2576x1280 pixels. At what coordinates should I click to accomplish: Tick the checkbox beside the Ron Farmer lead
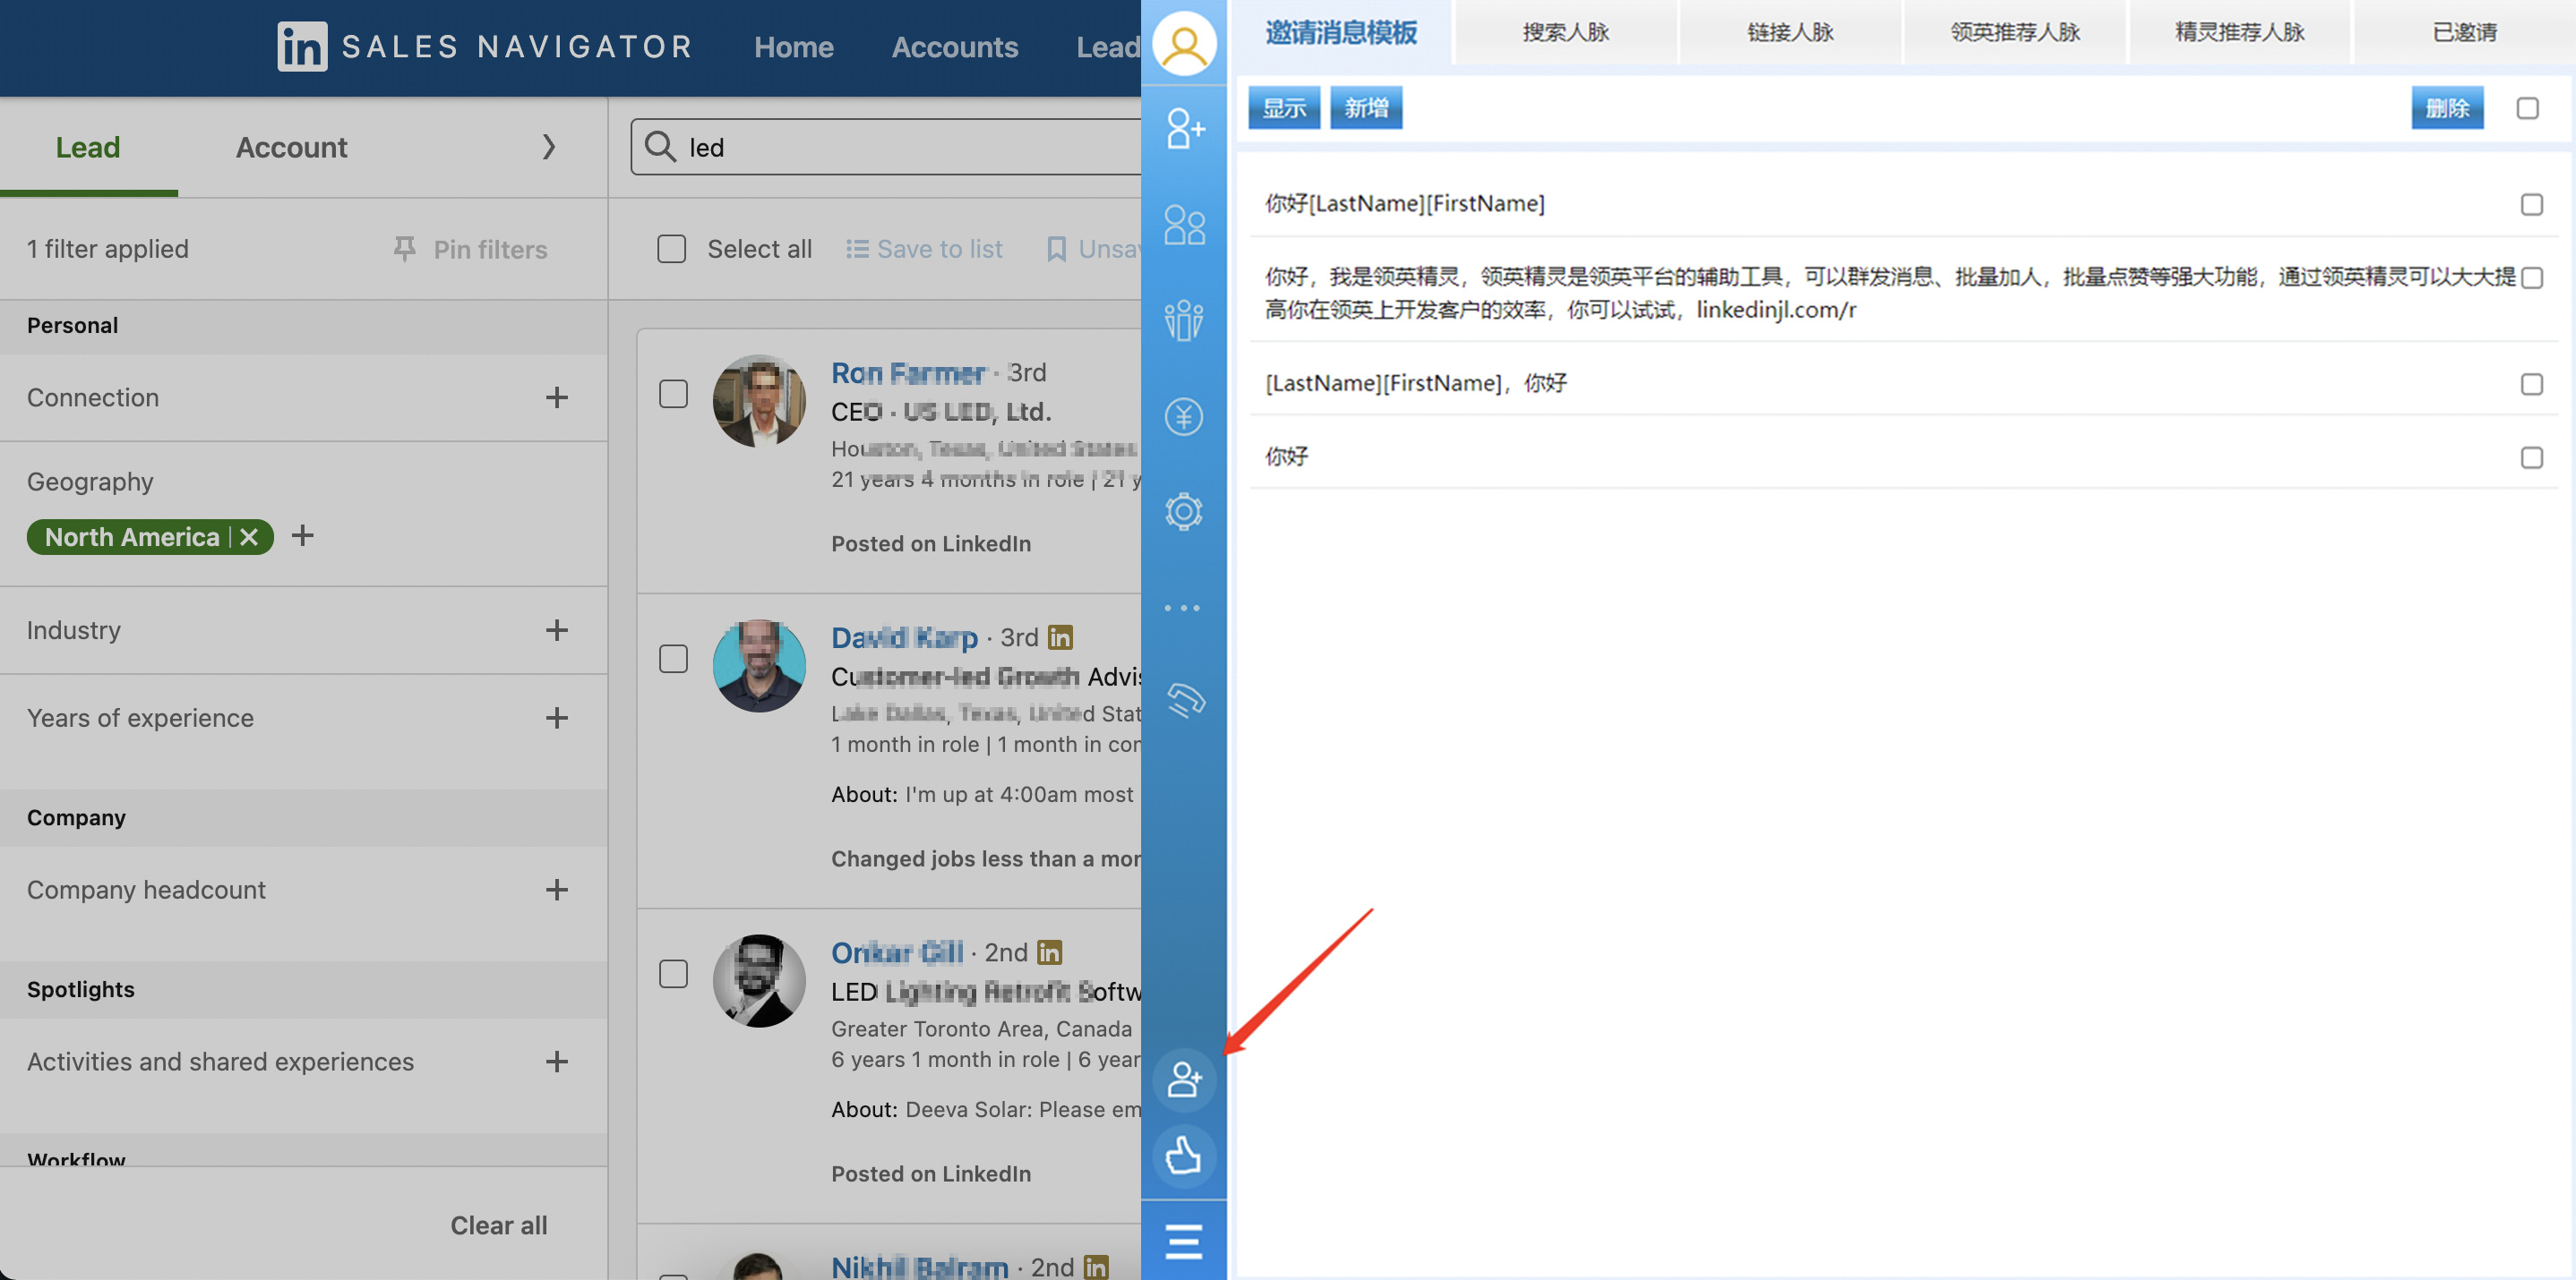(673, 394)
